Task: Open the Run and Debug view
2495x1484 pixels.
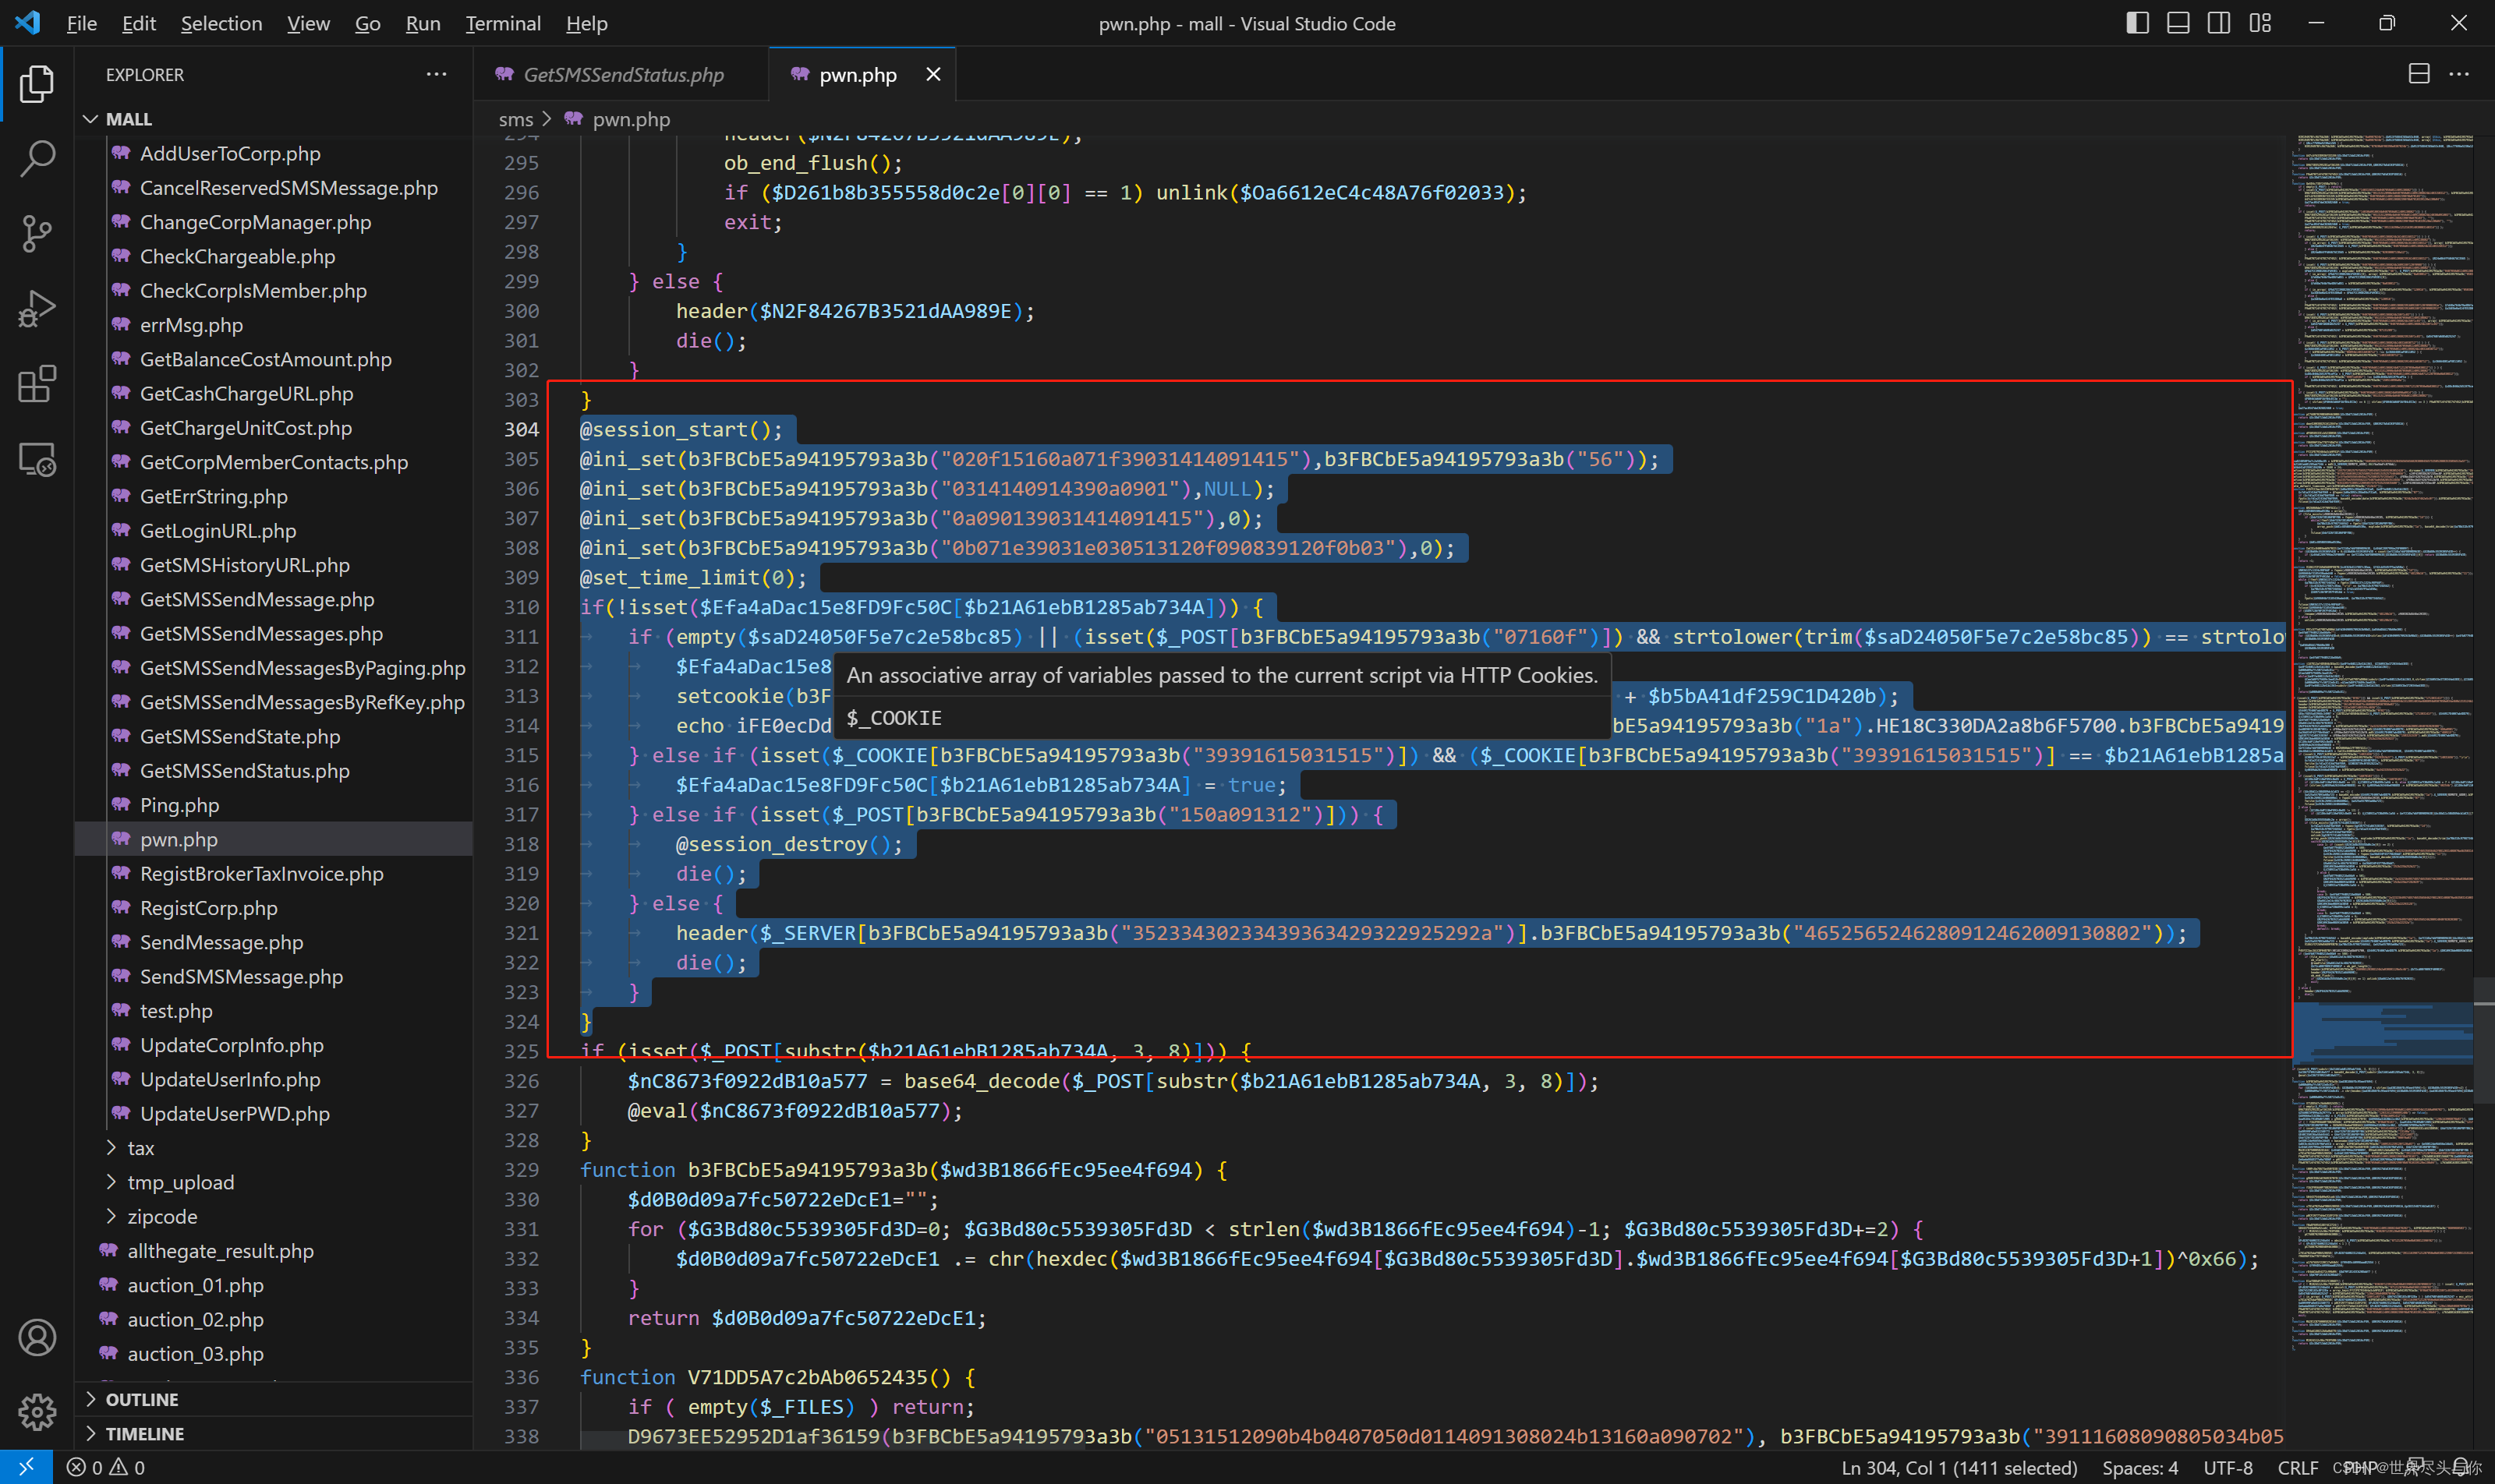Action: 37,308
